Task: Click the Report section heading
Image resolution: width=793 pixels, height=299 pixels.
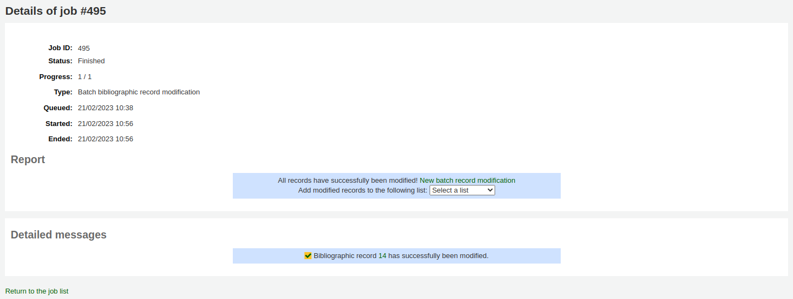Action: 28,159
